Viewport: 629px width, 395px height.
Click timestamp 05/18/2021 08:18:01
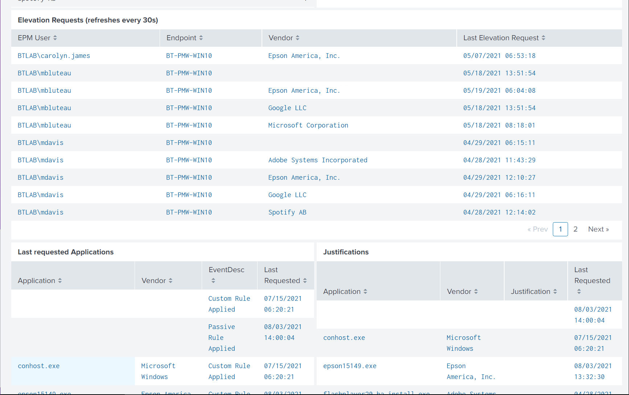tap(499, 125)
